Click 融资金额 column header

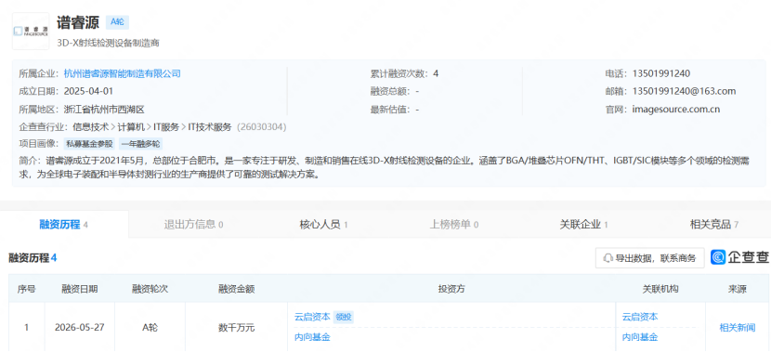click(x=237, y=289)
